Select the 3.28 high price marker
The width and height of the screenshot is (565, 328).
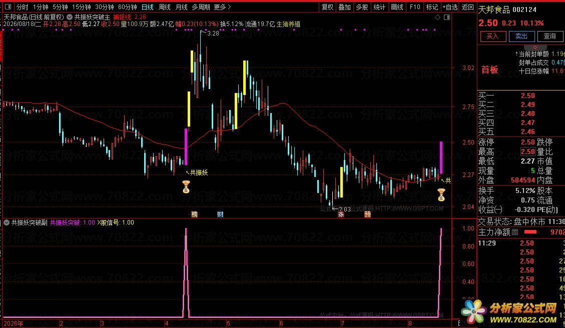coord(213,33)
